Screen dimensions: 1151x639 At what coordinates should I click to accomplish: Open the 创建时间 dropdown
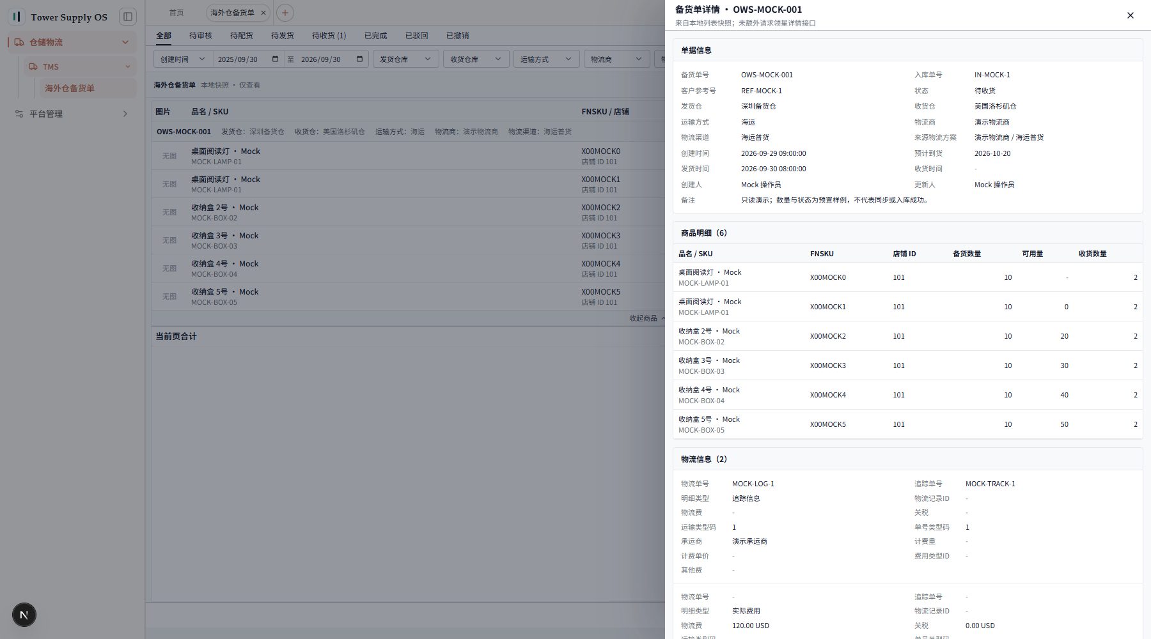point(183,59)
